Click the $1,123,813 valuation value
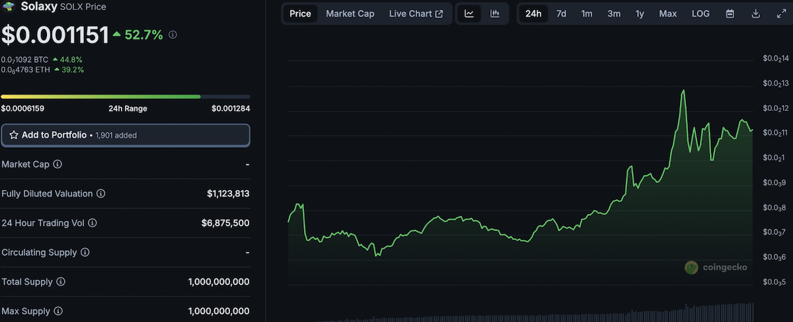Screen dimensions: 793x322 228,194
